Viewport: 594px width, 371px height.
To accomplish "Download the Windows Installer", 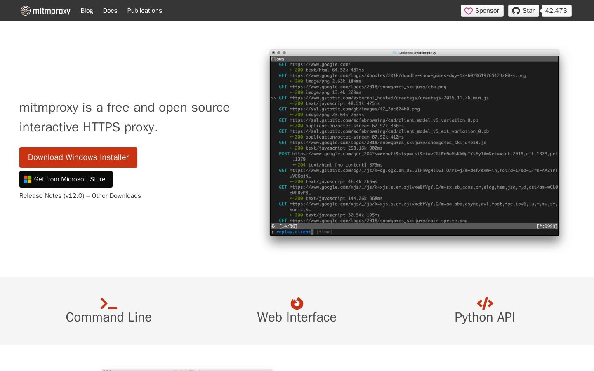I will pos(78,157).
